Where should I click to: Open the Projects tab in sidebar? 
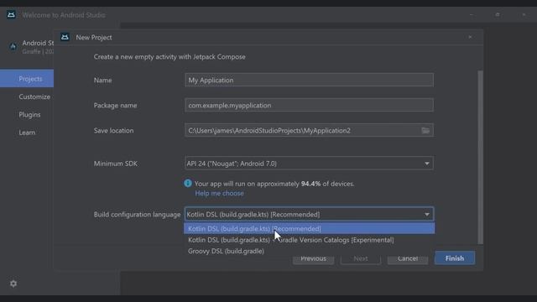tap(27, 78)
